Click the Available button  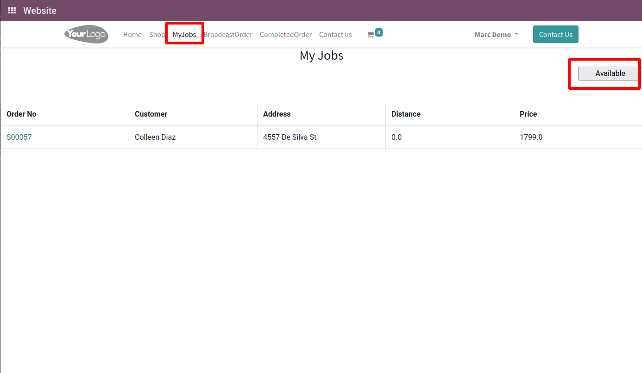click(x=610, y=74)
